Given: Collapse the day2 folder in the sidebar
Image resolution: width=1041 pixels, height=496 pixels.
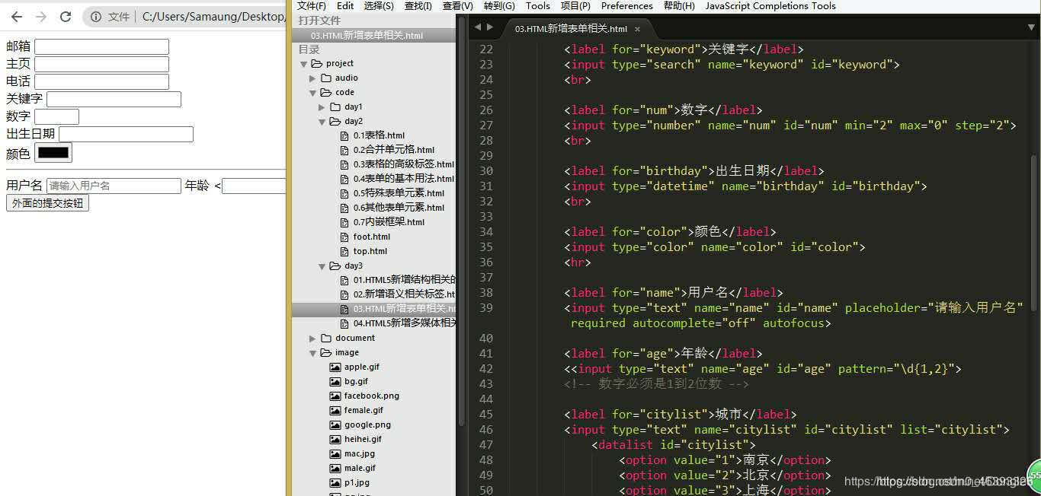Looking at the screenshot, I should point(322,121).
